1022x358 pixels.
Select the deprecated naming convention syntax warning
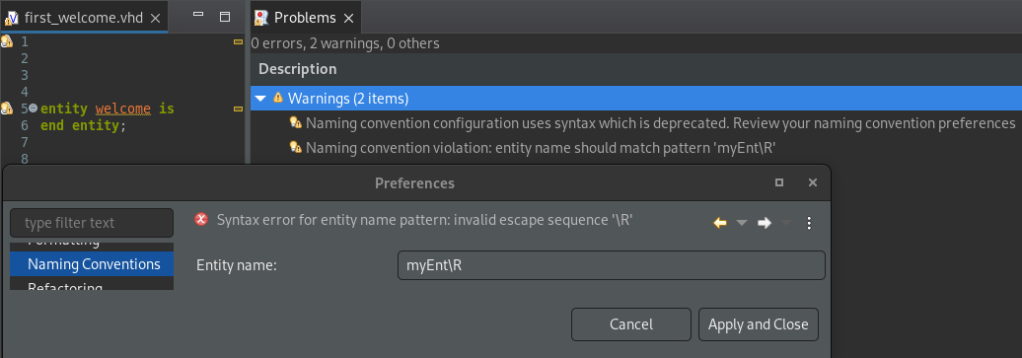(x=660, y=123)
